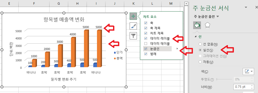Check the 데이터 테이블 checkbox
This screenshot has height=93, width=258.
click(x=146, y=44)
